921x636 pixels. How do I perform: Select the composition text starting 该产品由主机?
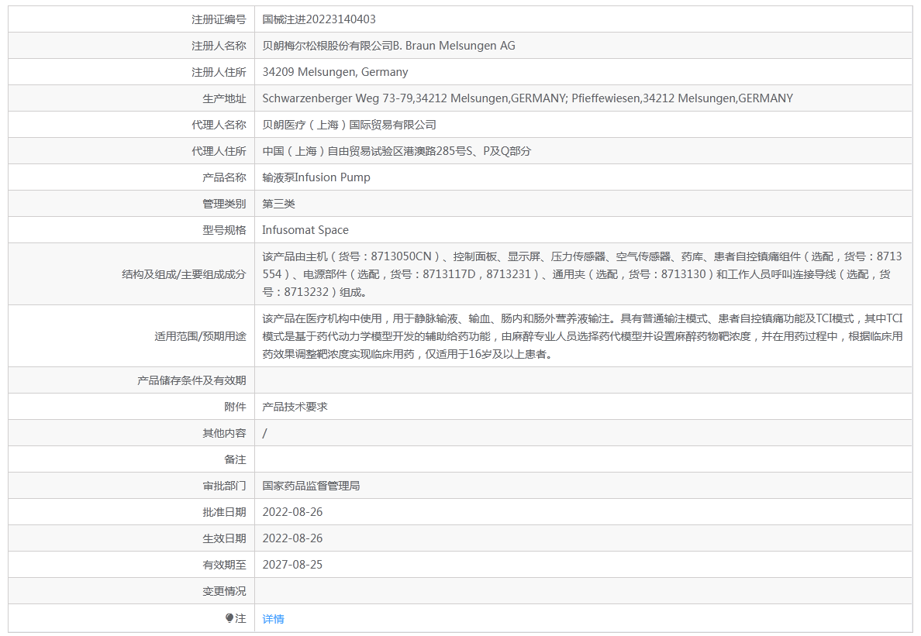click(582, 274)
